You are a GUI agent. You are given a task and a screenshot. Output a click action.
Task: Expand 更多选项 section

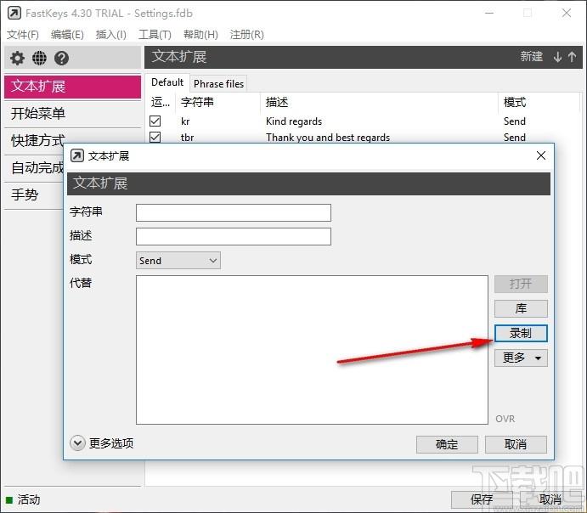(x=77, y=443)
